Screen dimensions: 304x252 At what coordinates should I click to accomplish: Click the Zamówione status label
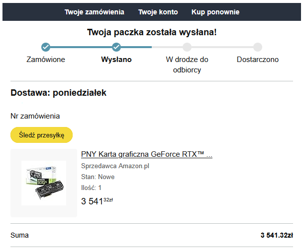(x=46, y=60)
